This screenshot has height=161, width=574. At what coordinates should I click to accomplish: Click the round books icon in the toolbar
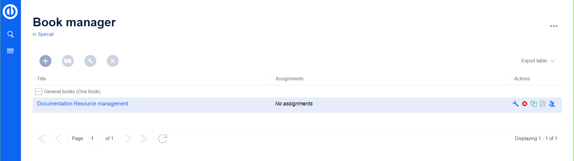[x=68, y=61]
